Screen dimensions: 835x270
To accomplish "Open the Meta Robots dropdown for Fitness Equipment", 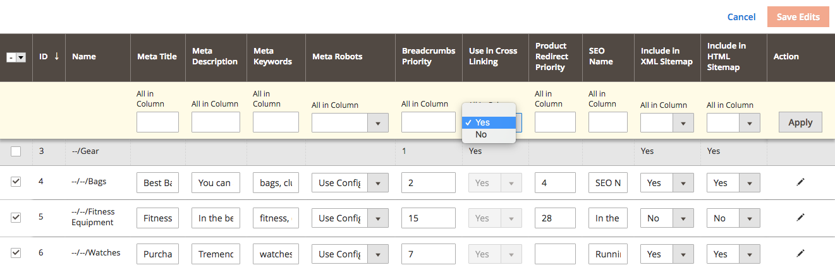I will point(350,218).
